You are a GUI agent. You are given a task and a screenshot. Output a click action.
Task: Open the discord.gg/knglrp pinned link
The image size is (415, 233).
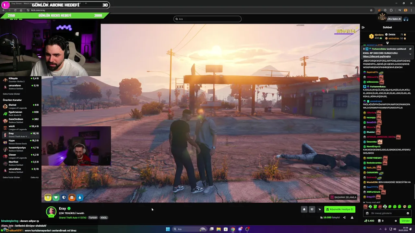[377, 56]
